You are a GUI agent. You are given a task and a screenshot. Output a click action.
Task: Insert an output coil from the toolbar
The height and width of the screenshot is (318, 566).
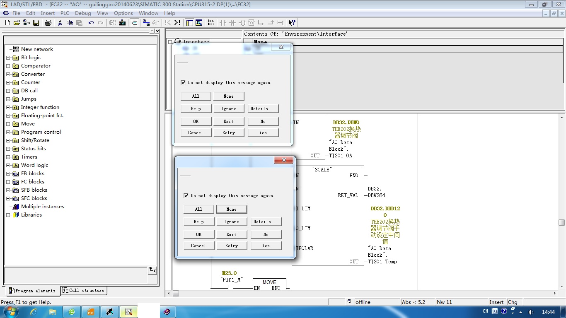coord(242,23)
